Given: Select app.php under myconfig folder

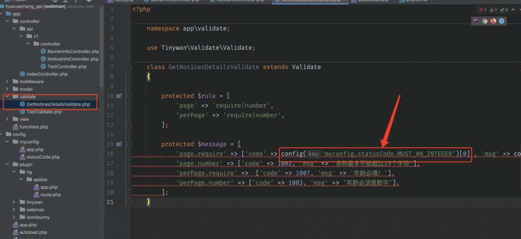Looking at the screenshot, I should point(50,150).
